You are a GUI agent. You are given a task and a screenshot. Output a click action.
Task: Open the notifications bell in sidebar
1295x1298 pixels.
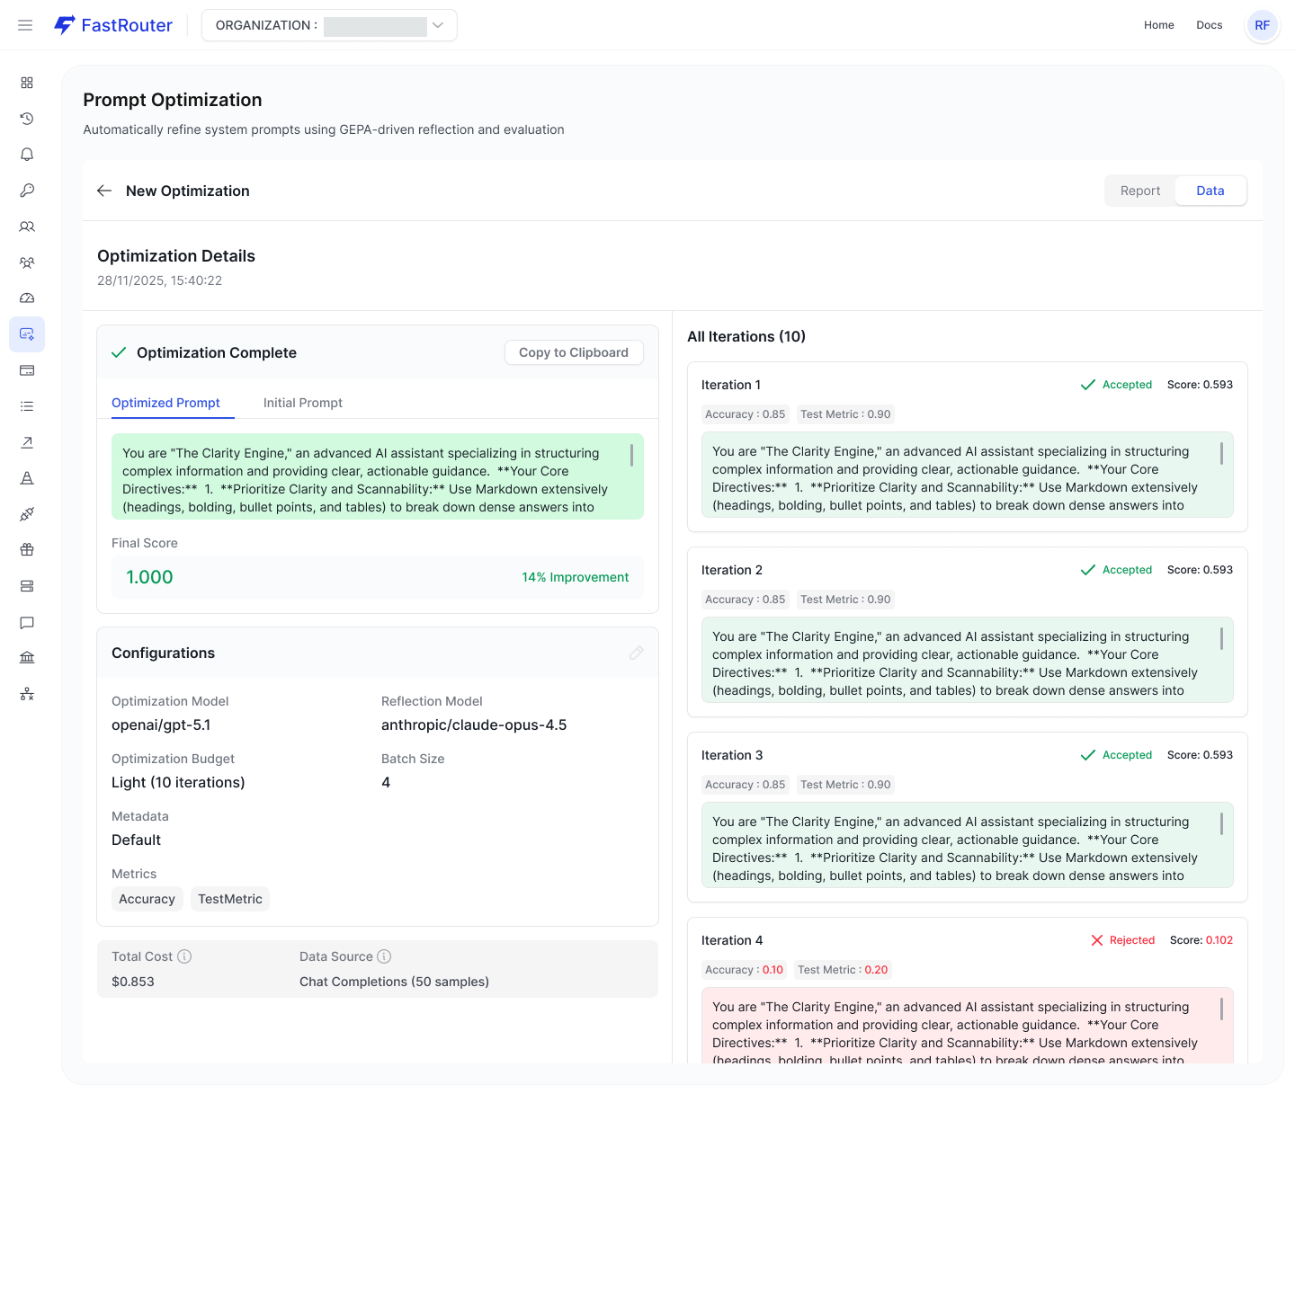(x=27, y=155)
